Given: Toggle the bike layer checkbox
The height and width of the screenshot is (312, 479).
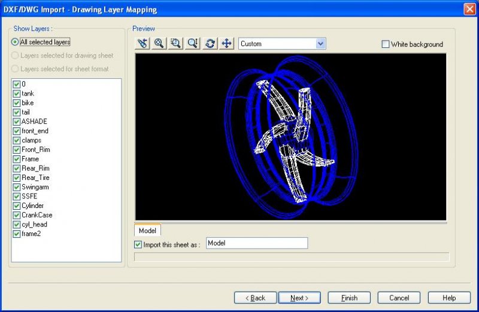Looking at the screenshot, I should [x=17, y=103].
